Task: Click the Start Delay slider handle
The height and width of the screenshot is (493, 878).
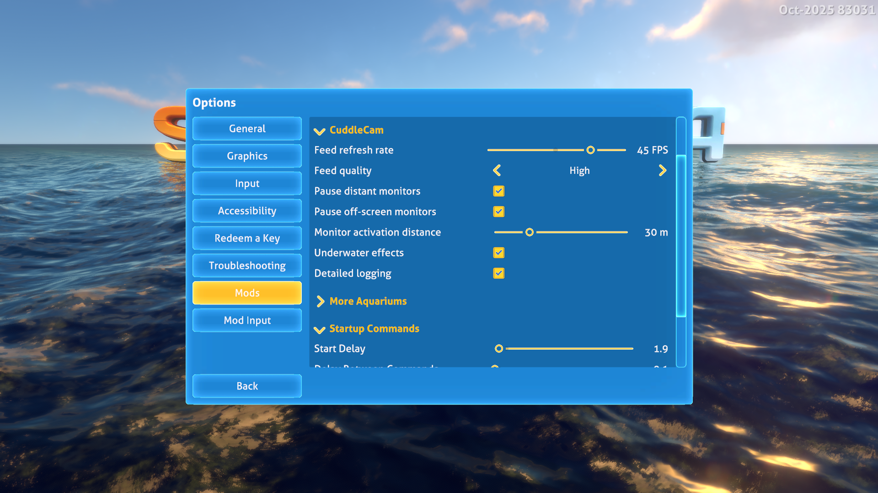Action: [x=499, y=349]
